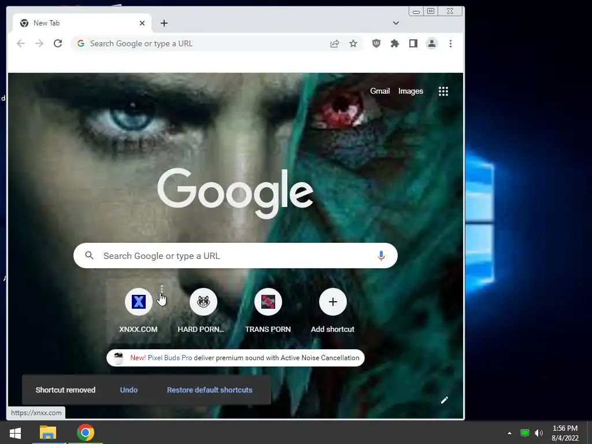Click the Google logo

click(x=235, y=193)
